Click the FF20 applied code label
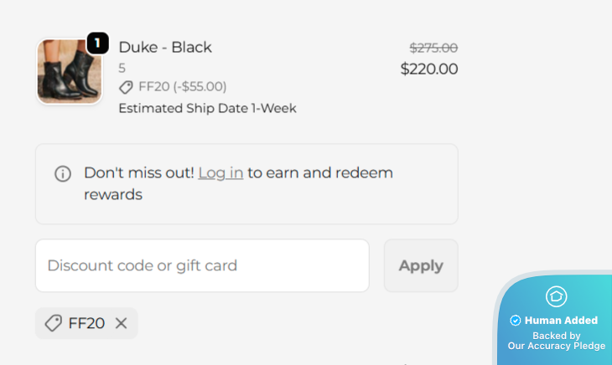 click(x=86, y=323)
